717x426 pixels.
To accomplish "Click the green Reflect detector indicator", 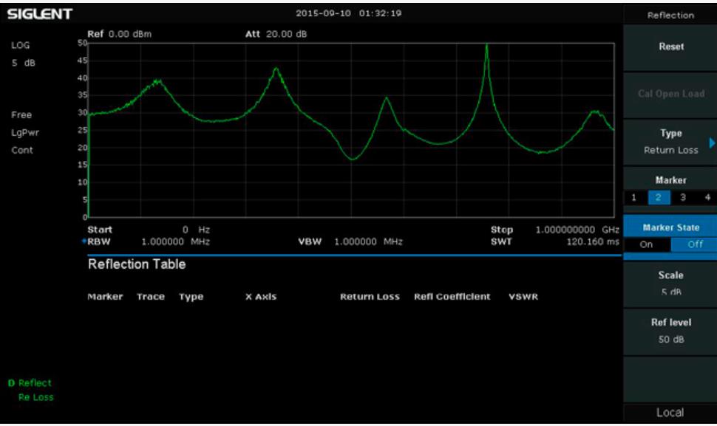I will point(31,382).
